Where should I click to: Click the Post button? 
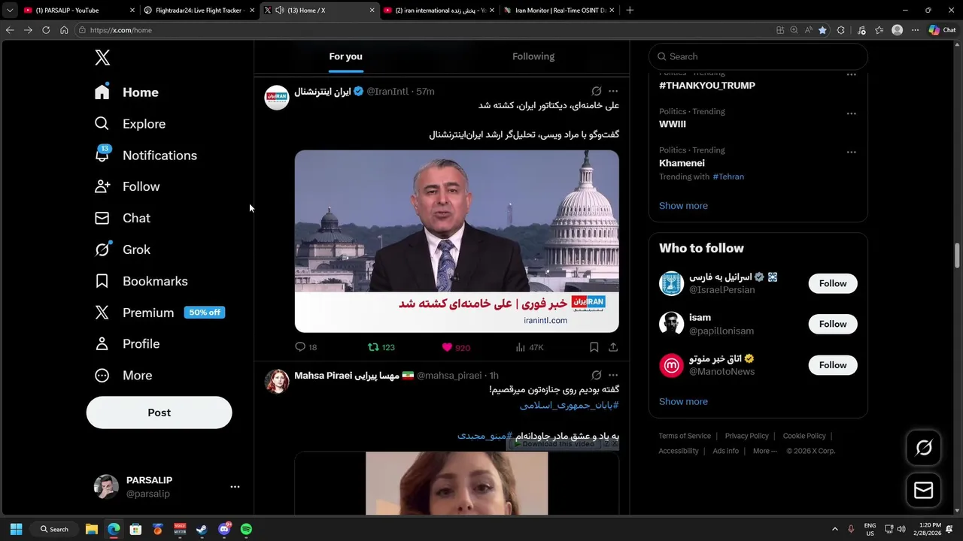[x=159, y=413]
